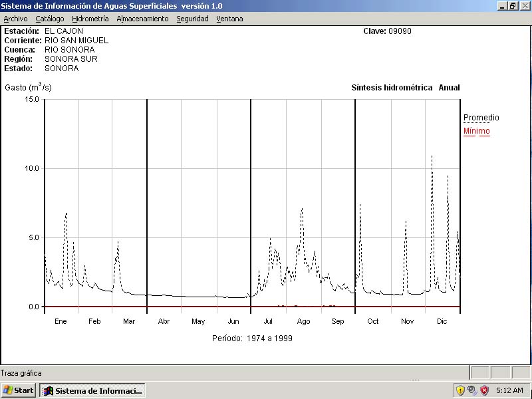This screenshot has height=399, width=532.
Task: Open the Archivo menu
Action: click(16, 19)
